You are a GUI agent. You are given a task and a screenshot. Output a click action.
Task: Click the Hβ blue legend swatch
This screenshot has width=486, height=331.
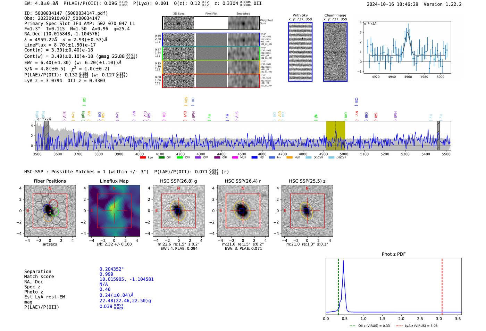(254, 158)
